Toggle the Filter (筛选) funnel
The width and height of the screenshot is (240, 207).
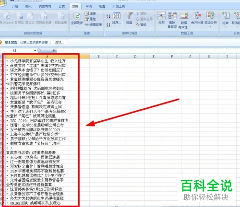(129, 18)
